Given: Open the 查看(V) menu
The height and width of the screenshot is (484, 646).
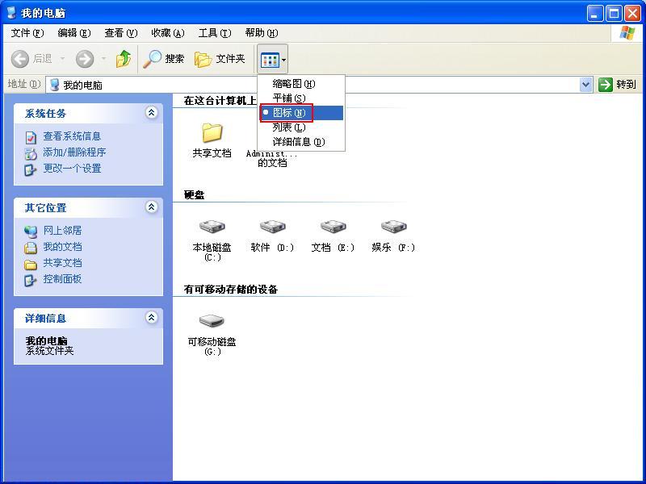Looking at the screenshot, I should (x=121, y=33).
